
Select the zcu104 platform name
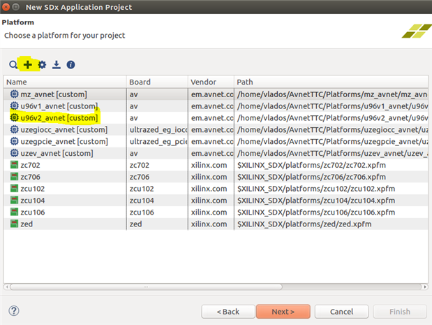33,201
